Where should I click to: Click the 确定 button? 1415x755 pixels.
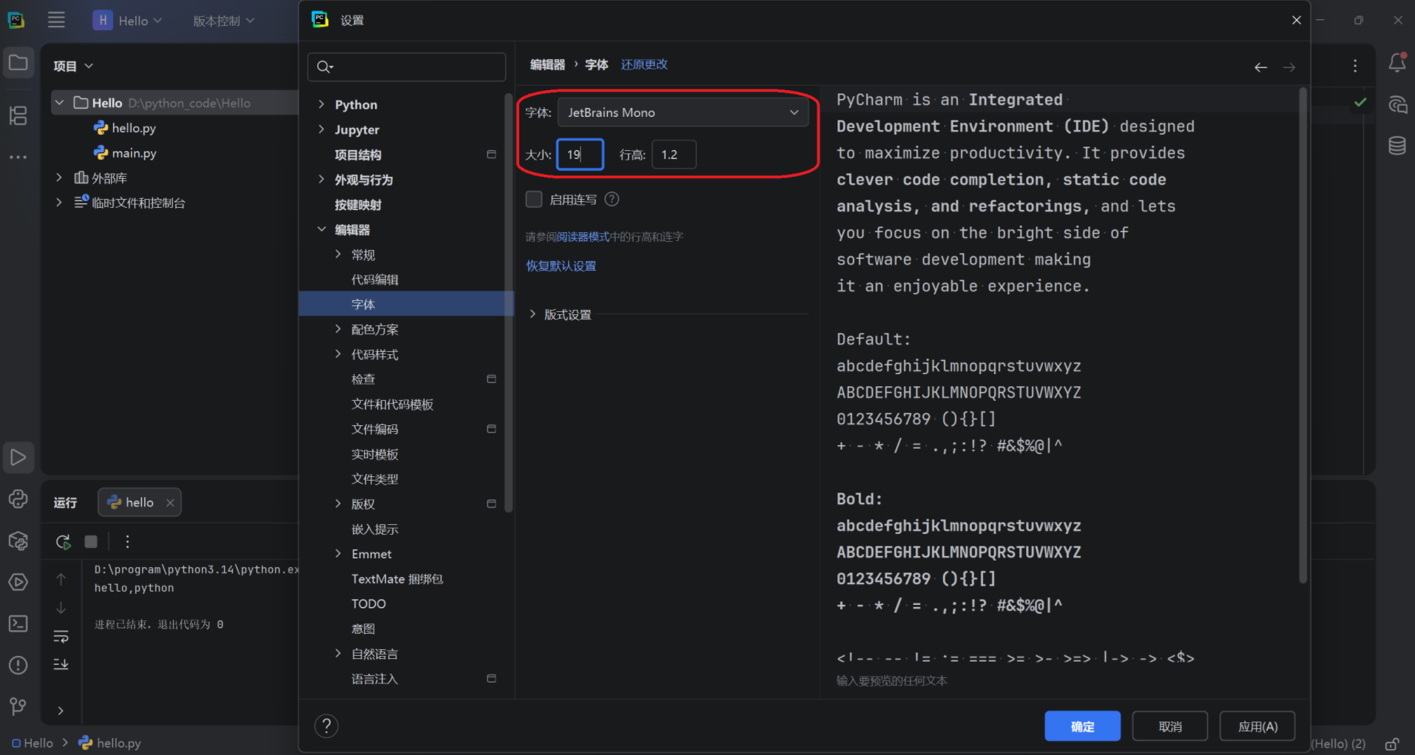[x=1082, y=726]
